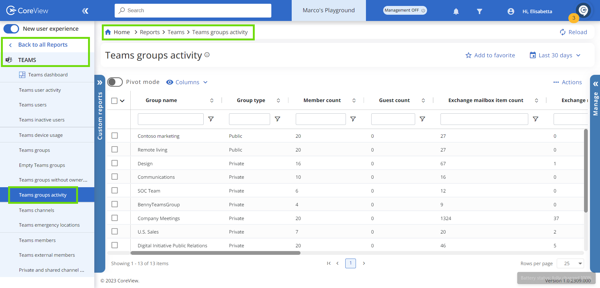Screen dimensions: 600x288
Task: Go to first page pagination icon
Action: (x=329, y=263)
